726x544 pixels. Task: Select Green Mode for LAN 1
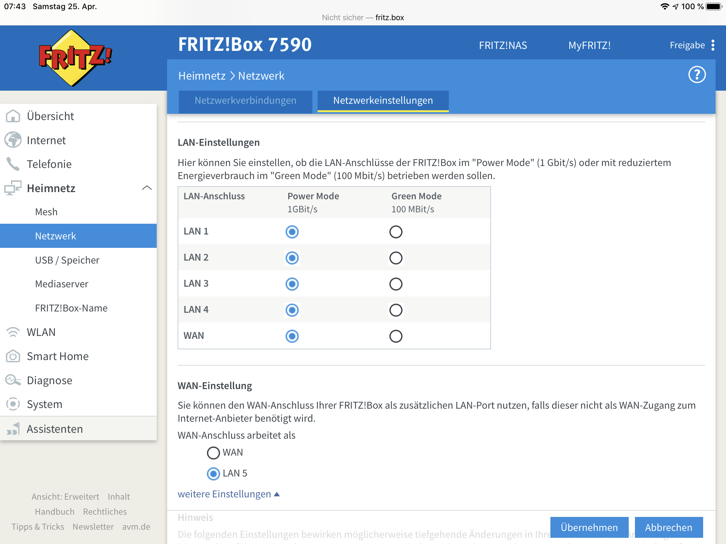[x=396, y=232]
